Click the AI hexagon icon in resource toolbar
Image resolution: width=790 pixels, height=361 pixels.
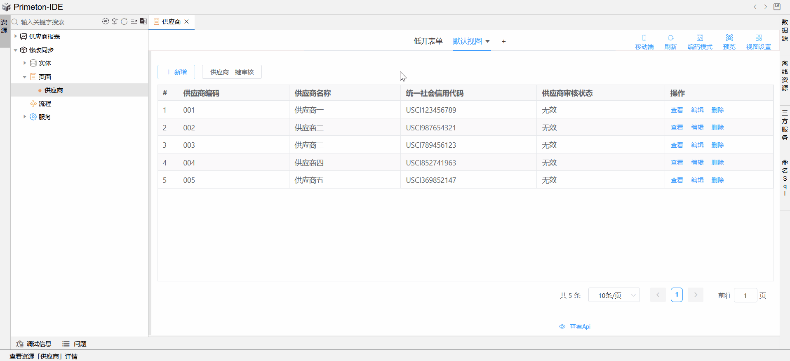click(x=106, y=21)
